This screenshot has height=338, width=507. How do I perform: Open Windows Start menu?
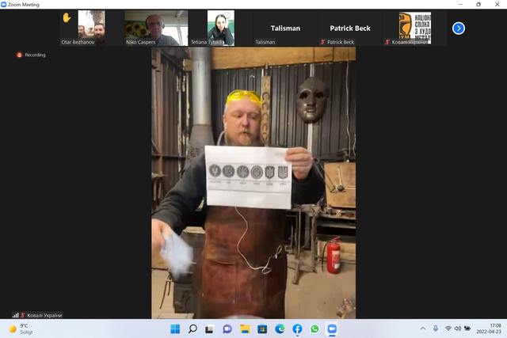point(173,329)
